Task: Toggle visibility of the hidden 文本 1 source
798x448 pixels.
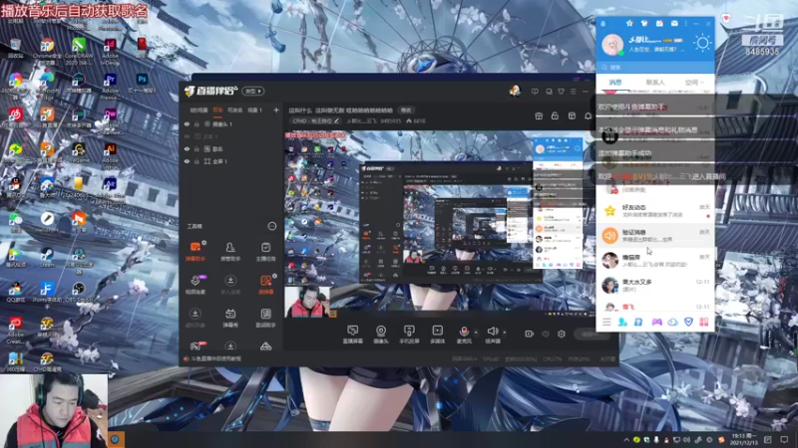Action: (187, 136)
